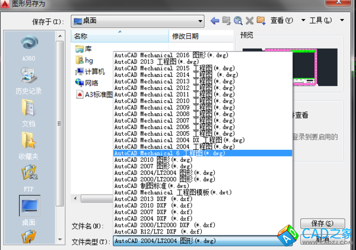Choose AutoCAD Mechanical 2010 工程图 option
This screenshot has height=250, width=356.
202,101
